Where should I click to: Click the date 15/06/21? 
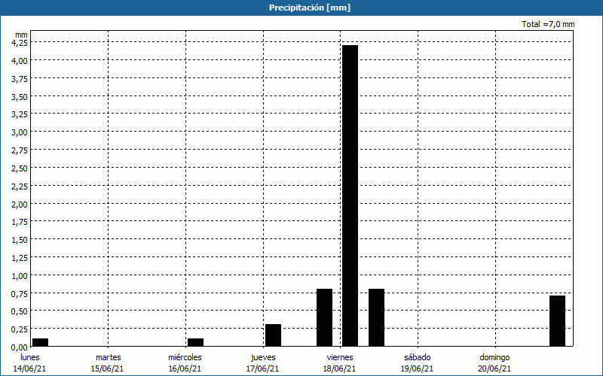pos(107,368)
